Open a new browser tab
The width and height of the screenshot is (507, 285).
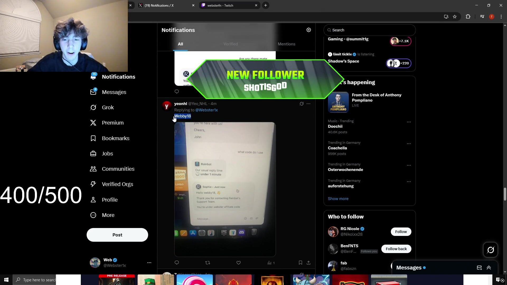pyautogui.click(x=266, y=5)
